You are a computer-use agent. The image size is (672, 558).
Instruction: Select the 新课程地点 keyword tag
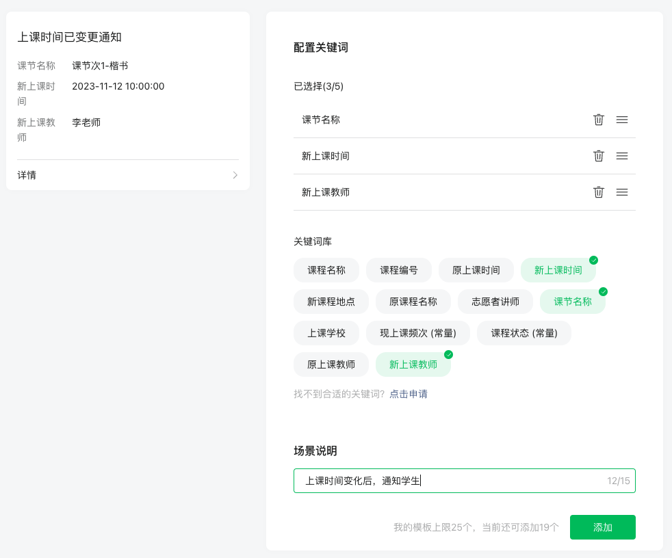pos(331,302)
